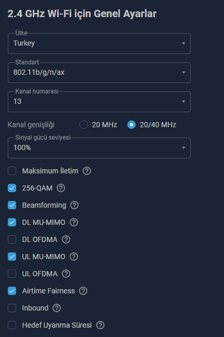The image size is (224, 337).
Task: Click the UL OFDMA help icon
Action: click(x=66, y=274)
